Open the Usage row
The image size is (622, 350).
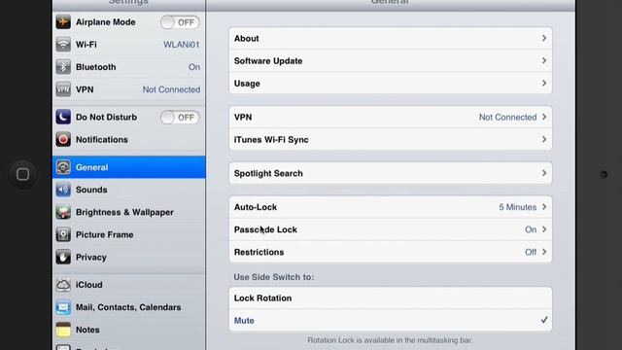pyautogui.click(x=391, y=84)
